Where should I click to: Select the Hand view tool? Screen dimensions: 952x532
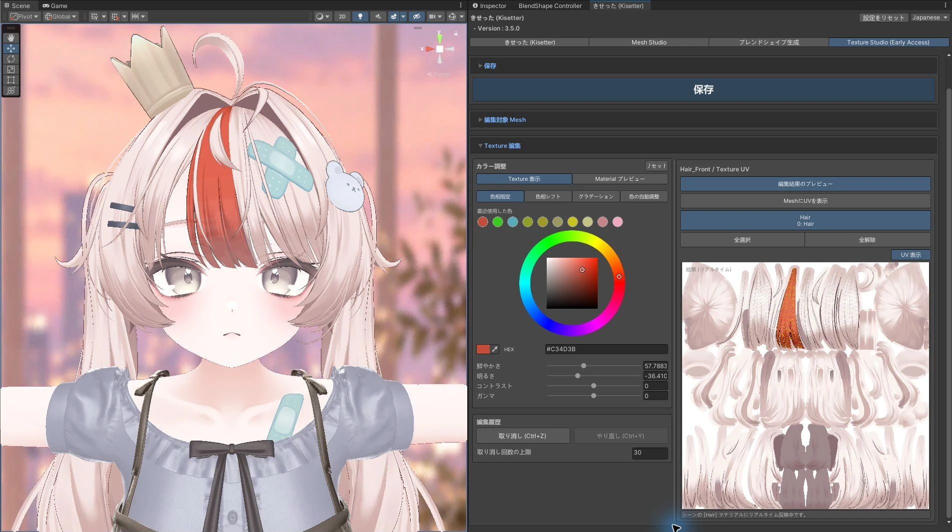(x=11, y=38)
